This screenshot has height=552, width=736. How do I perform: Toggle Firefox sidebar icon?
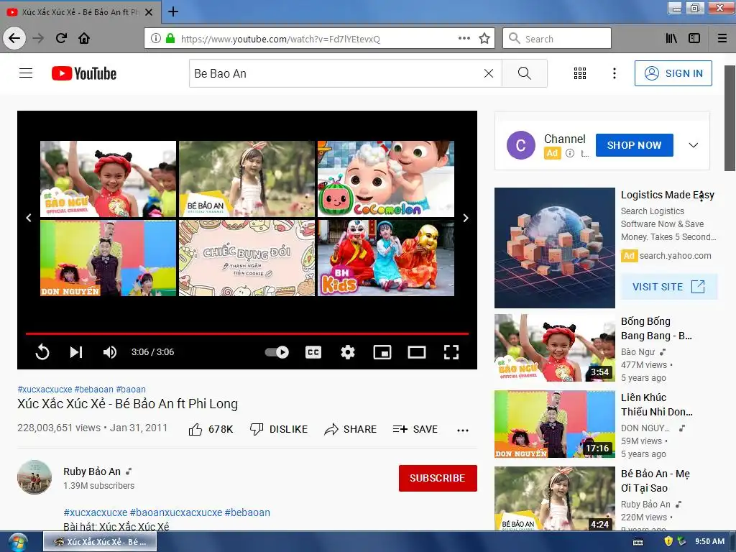[x=694, y=39]
